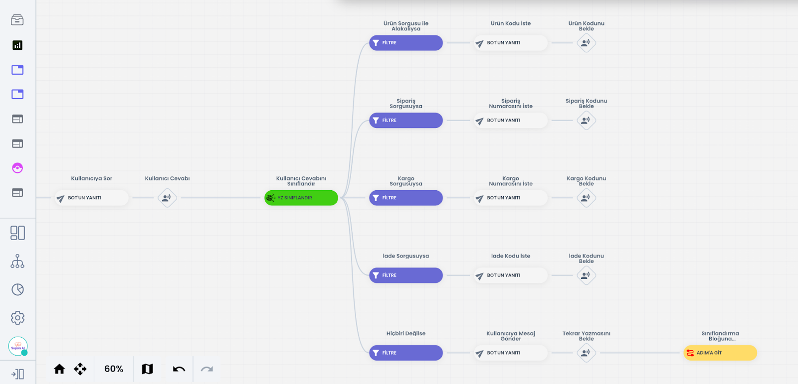Select the Hiçbiri Değilse filter node
Screen dimensions: 798x384
[x=405, y=353]
